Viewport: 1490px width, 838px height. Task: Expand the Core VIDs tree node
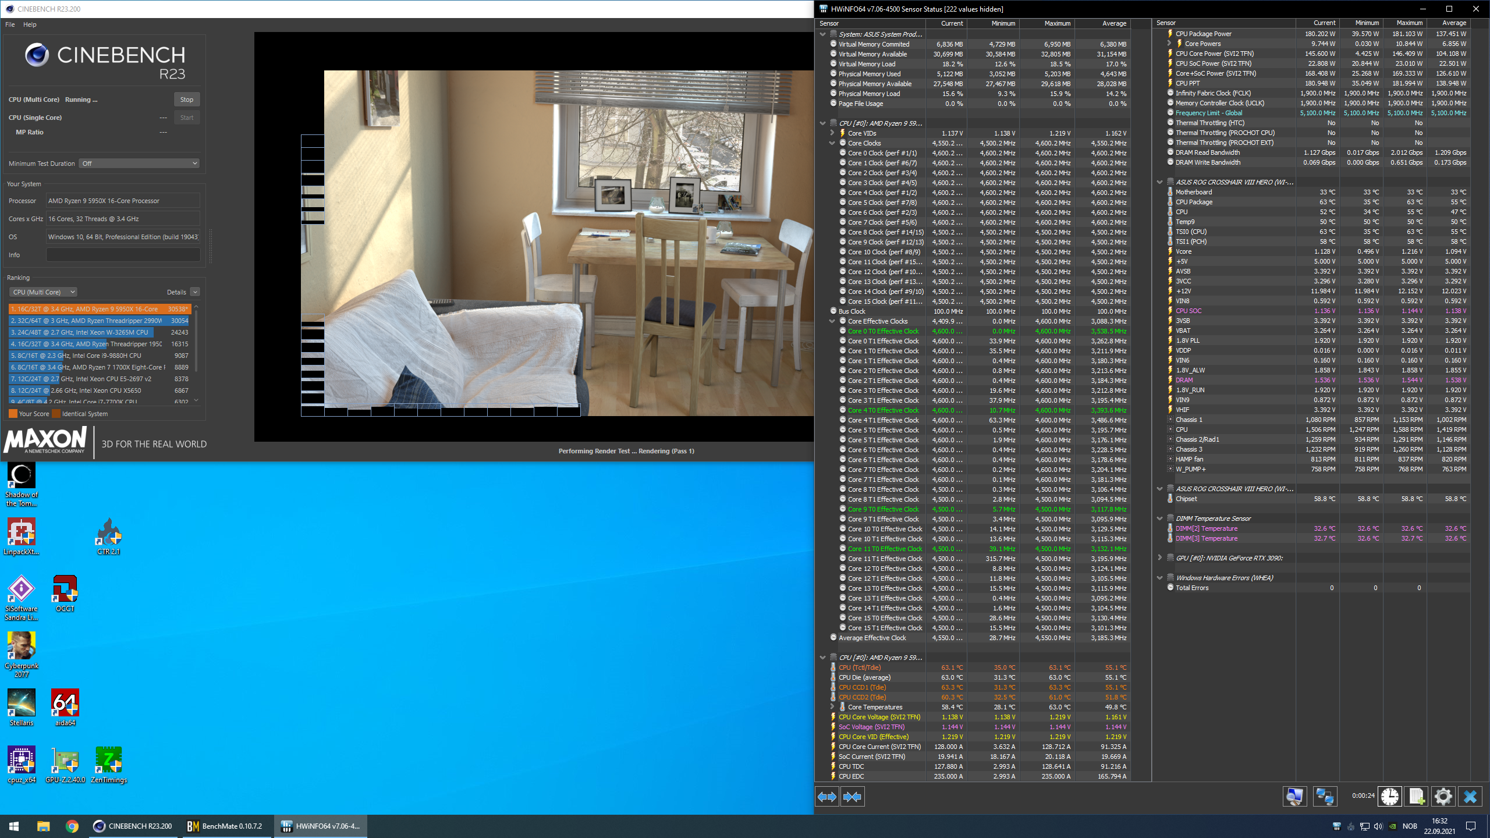point(832,133)
